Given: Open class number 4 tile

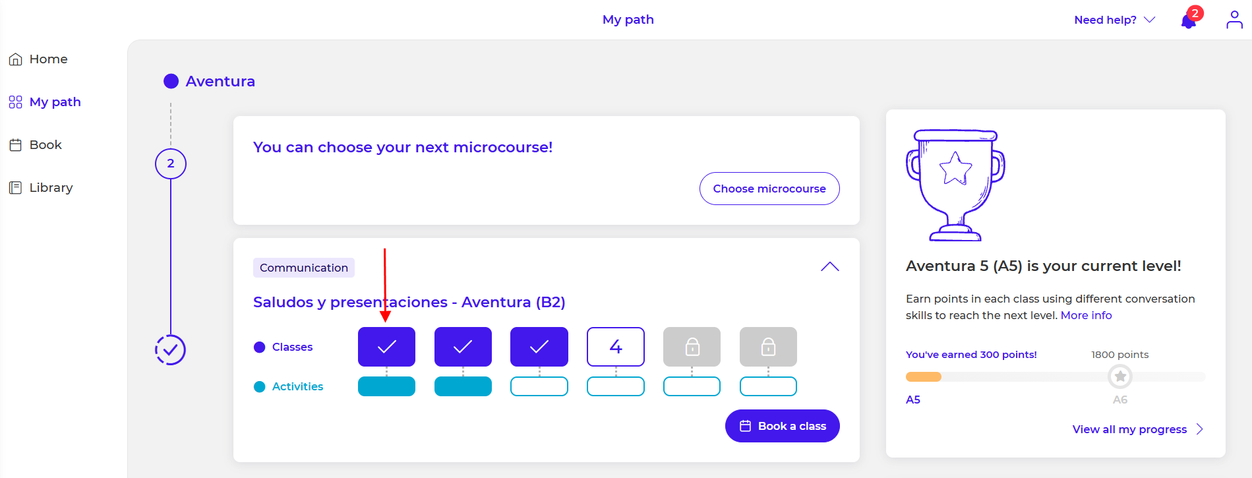Looking at the screenshot, I should point(616,347).
